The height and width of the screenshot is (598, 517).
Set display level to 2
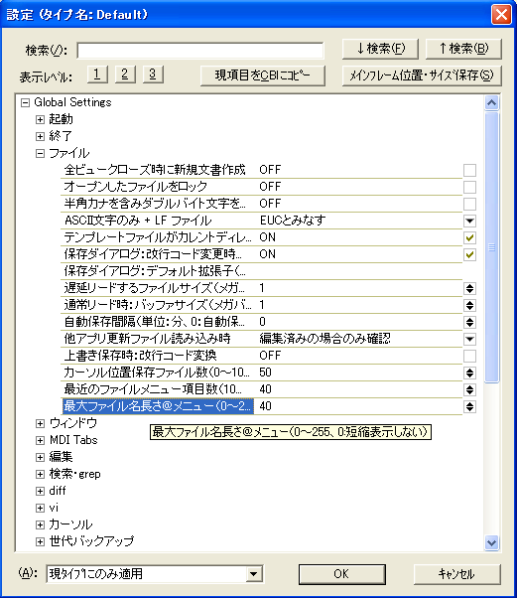[125, 74]
